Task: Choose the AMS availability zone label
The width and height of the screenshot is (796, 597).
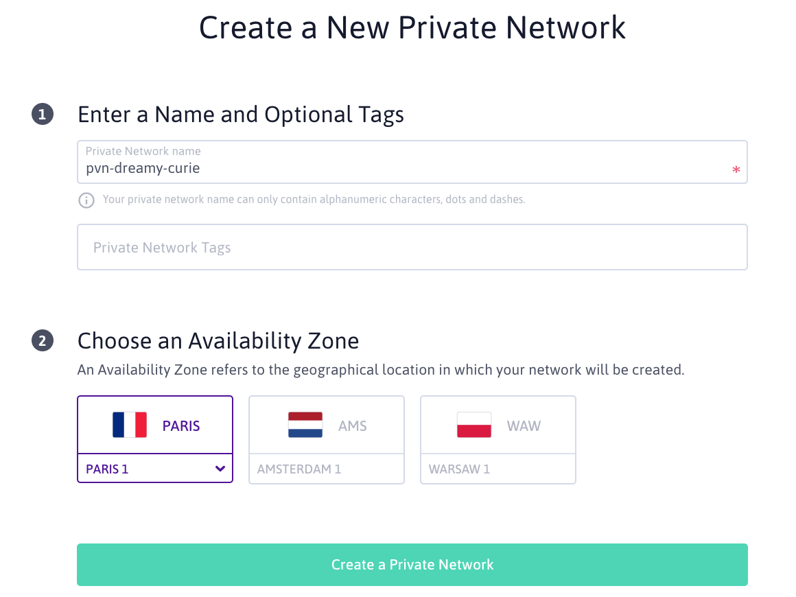Action: pos(353,426)
